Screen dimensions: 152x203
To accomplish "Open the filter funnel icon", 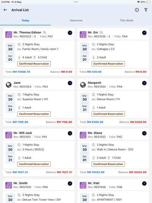I will [146, 10].
